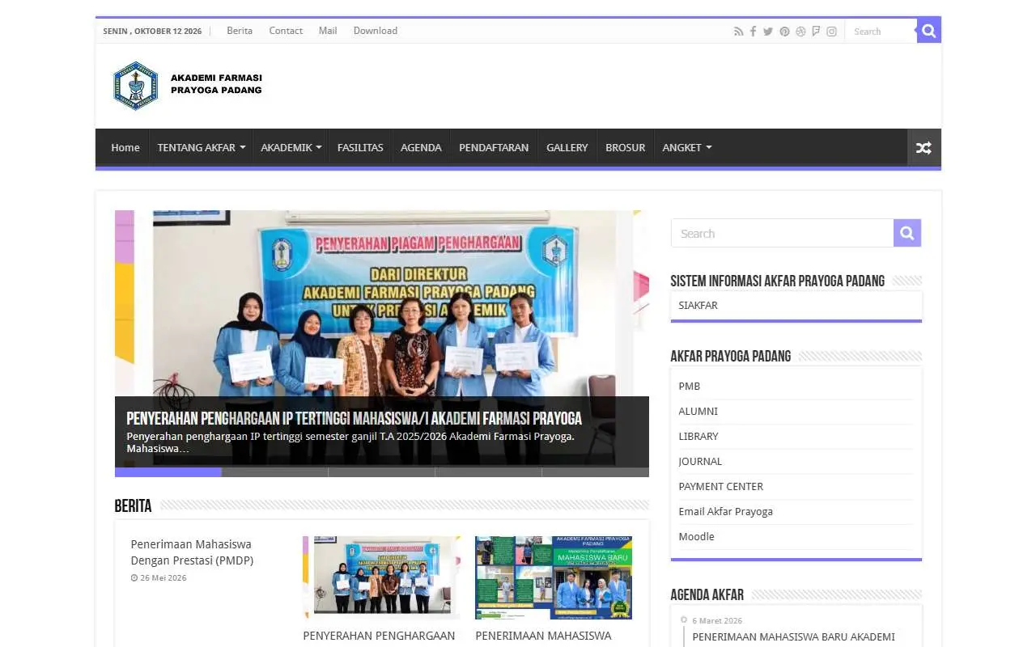Open the FASILITAS menu item
Viewport: 1036px width, 647px height.
(x=360, y=148)
